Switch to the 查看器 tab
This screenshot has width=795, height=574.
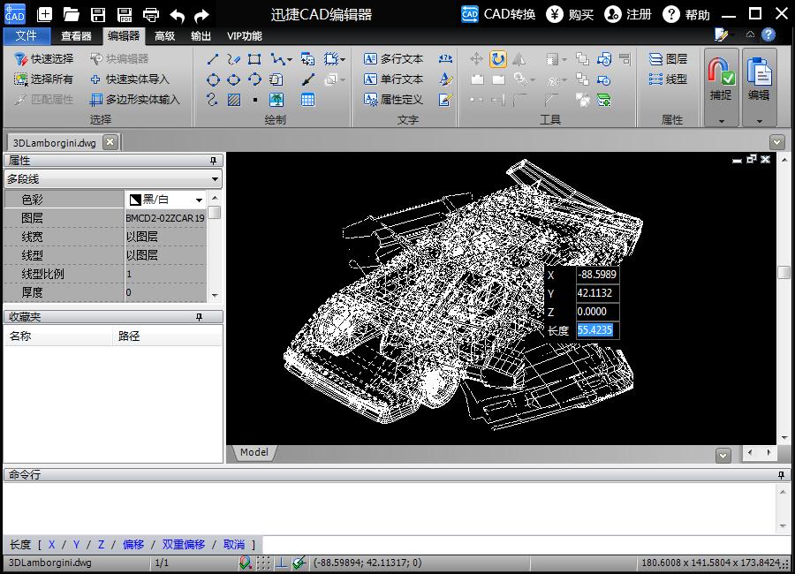point(76,36)
